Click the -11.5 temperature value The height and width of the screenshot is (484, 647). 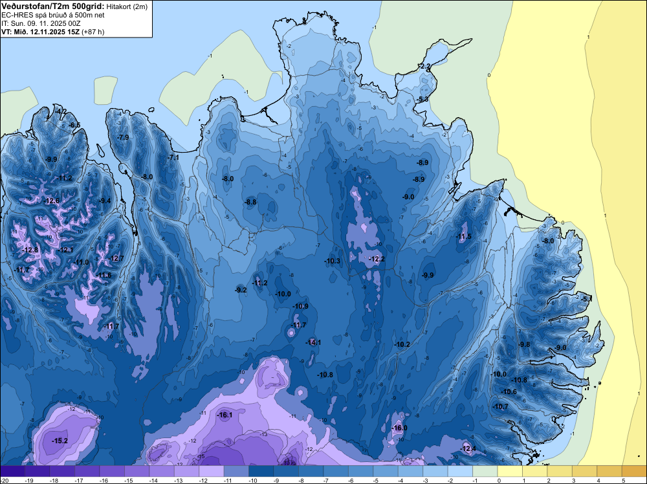[x=463, y=236]
